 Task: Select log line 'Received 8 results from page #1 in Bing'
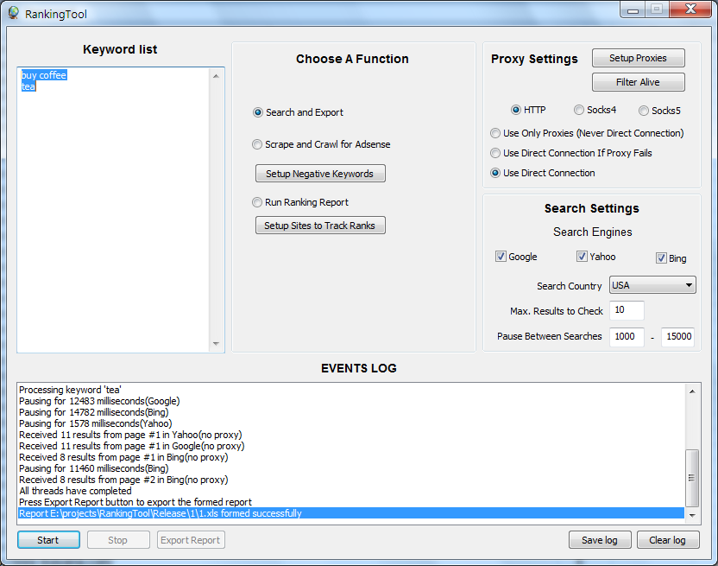click(350, 457)
